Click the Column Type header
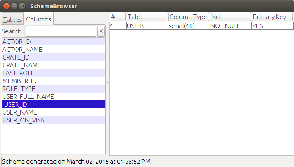The image size is (294, 167). tap(188, 17)
